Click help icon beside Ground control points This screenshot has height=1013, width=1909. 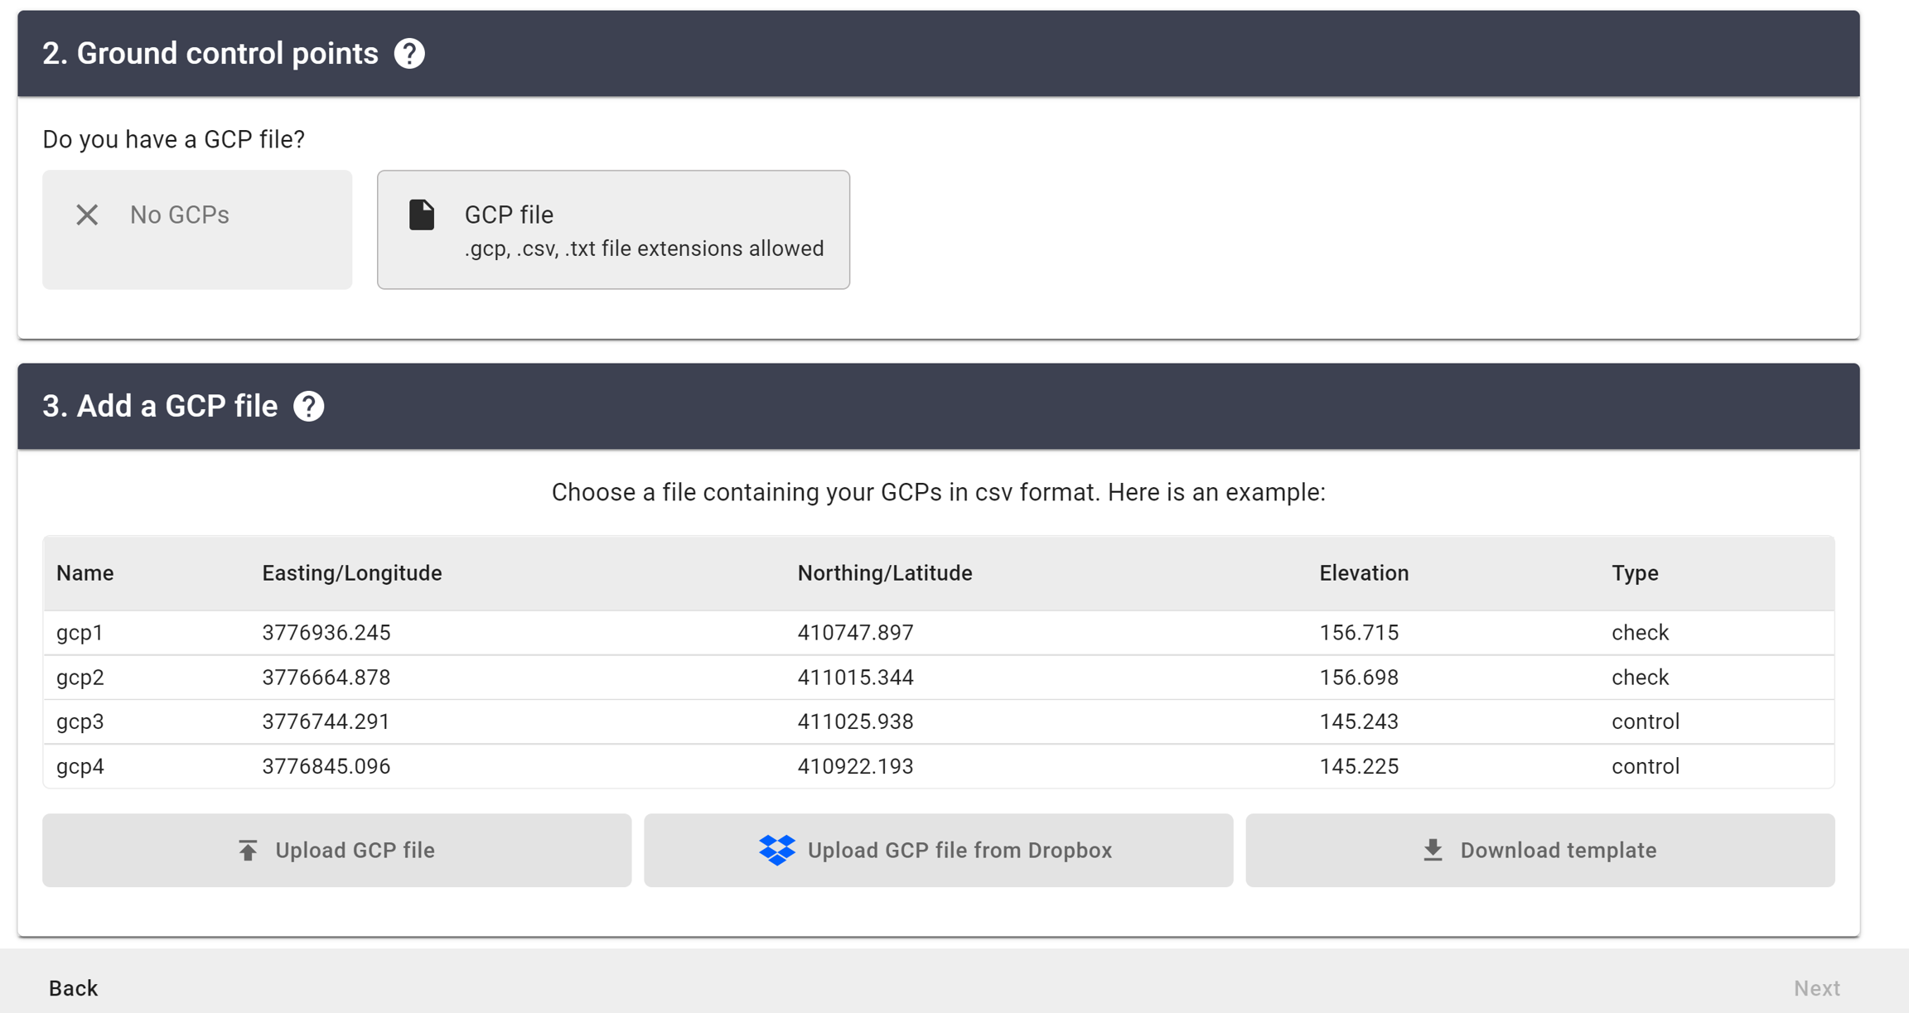(409, 54)
